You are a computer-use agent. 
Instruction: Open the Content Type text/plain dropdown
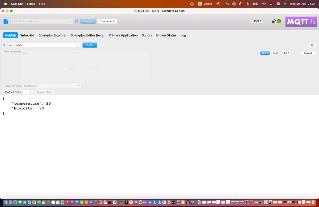pyautogui.click(x=52, y=86)
